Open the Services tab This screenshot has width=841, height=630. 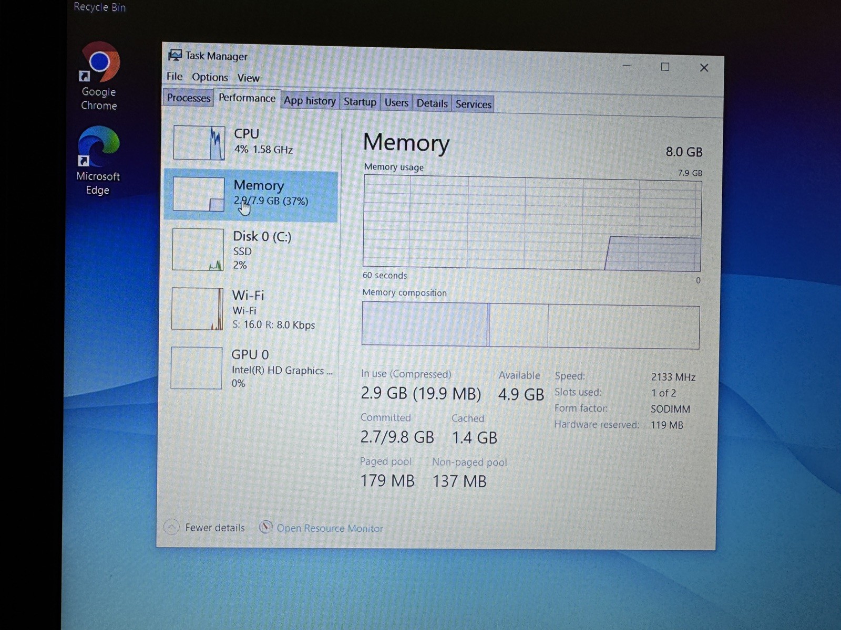click(474, 104)
